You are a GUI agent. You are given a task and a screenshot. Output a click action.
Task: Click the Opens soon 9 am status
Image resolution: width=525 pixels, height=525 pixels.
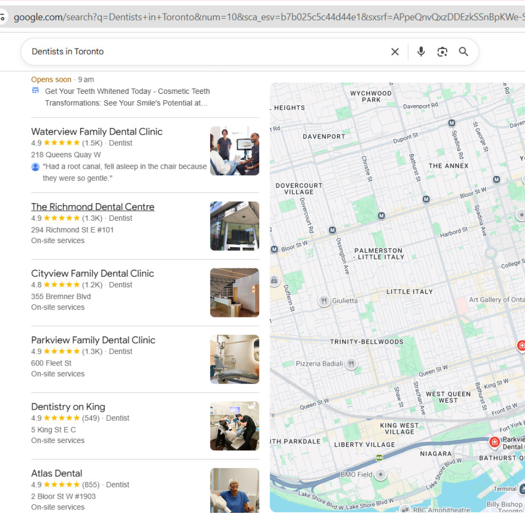(x=63, y=80)
